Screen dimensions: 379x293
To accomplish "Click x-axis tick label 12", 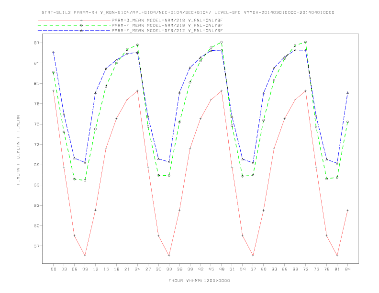I will [x=96, y=269].
